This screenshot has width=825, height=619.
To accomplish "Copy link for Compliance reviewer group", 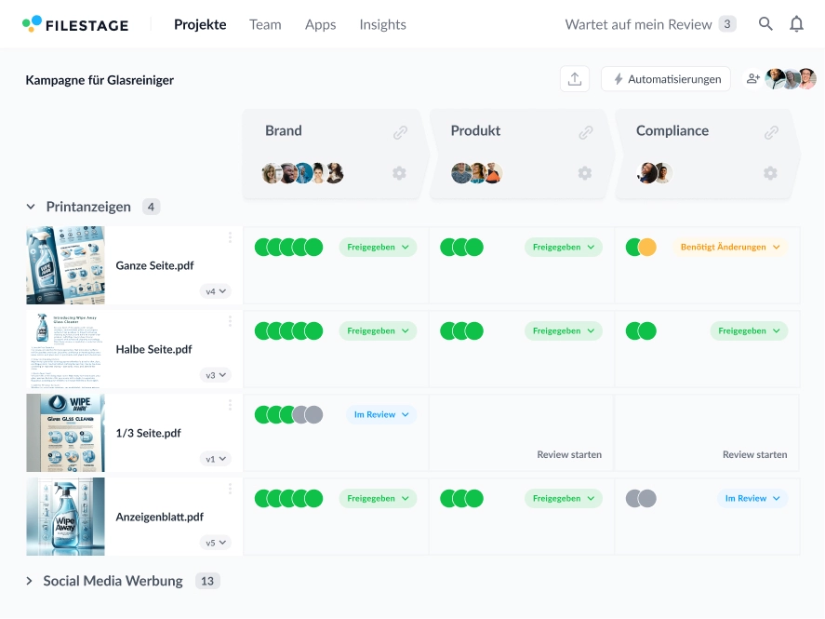I will (771, 132).
